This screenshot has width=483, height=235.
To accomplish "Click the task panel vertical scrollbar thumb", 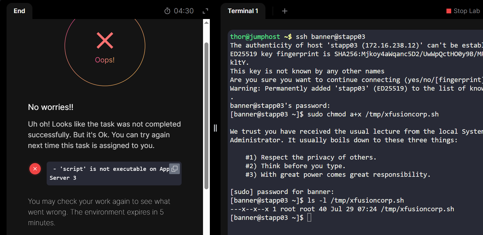I will (206, 116).
